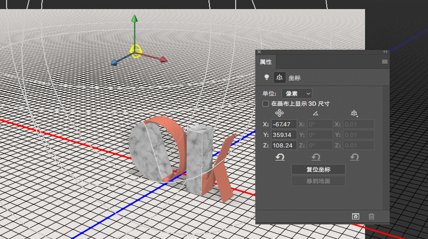Click the X scale field showing 0.01
Viewport: 428px width, 239px height.
pos(359,124)
